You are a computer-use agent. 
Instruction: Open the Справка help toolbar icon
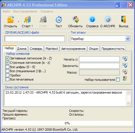(x=92, y=20)
